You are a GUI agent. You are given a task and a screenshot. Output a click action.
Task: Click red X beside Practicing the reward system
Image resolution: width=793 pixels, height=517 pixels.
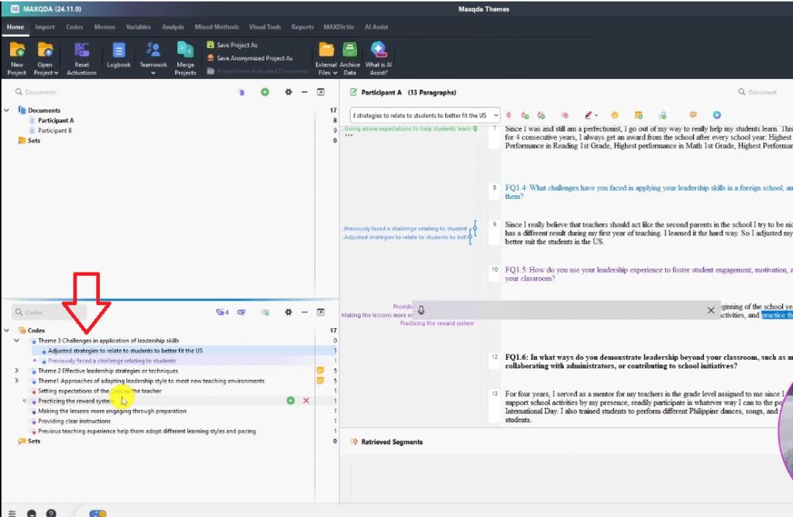coord(306,401)
